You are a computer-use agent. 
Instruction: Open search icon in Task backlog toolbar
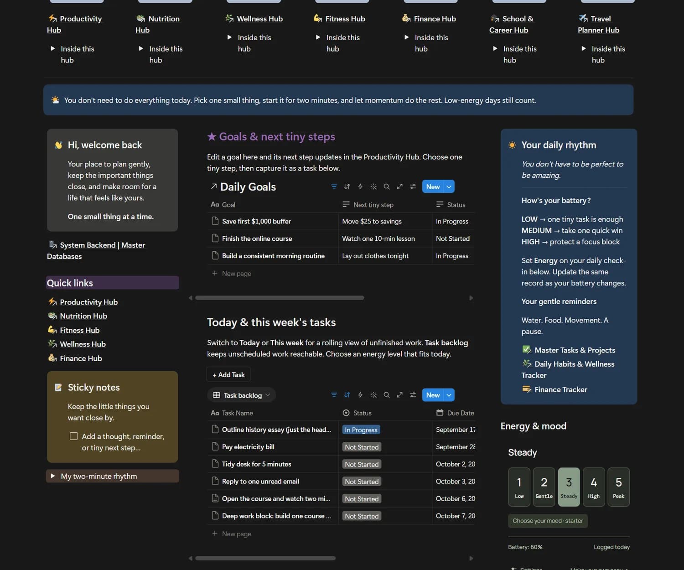[x=387, y=395]
